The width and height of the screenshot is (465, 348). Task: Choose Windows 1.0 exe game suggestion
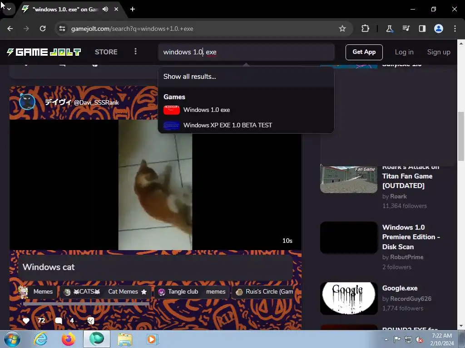246,110
